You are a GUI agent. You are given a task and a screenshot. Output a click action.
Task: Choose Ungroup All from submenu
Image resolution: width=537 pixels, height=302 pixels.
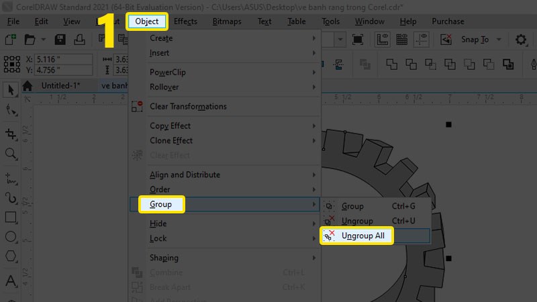tap(376, 236)
